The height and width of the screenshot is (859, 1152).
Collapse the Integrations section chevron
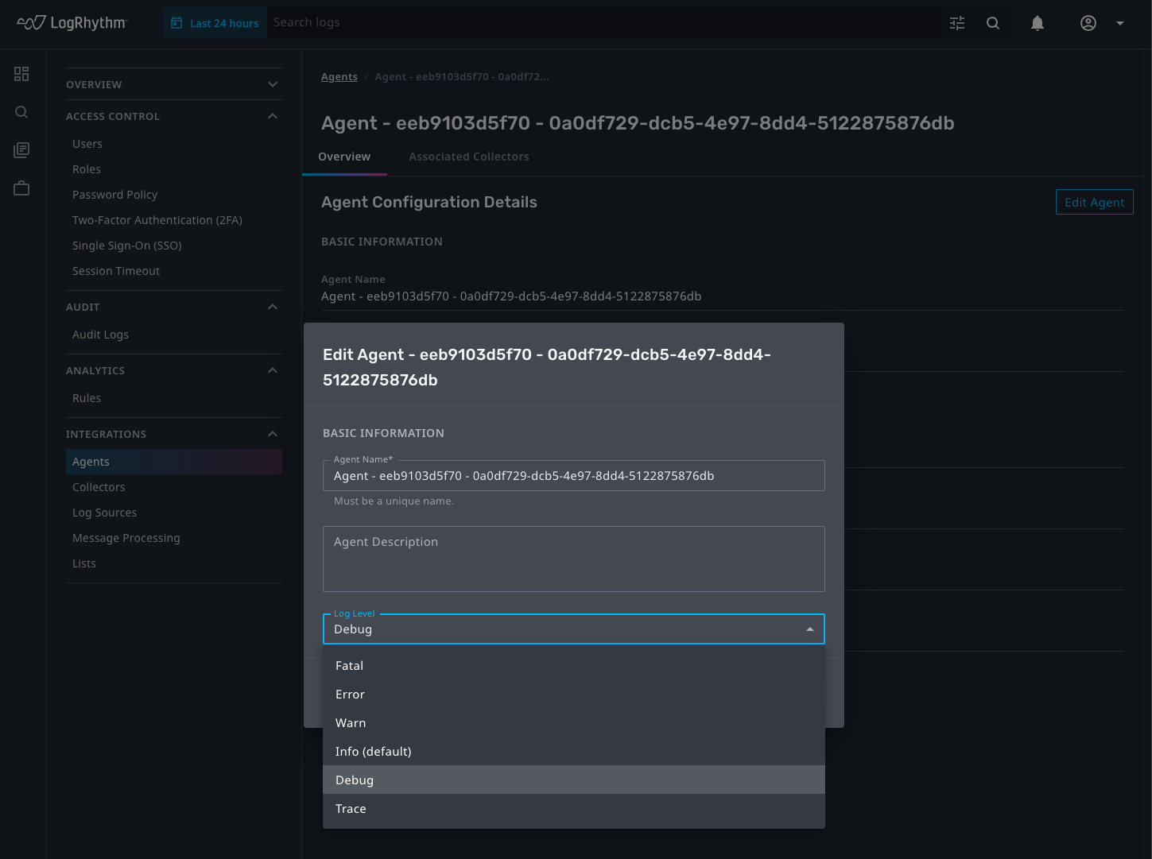(x=273, y=434)
